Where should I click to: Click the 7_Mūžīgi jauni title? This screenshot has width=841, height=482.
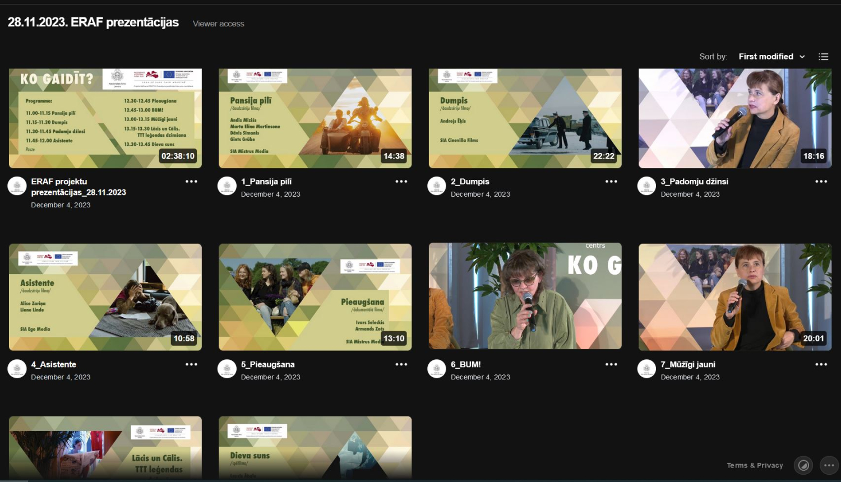tap(687, 364)
